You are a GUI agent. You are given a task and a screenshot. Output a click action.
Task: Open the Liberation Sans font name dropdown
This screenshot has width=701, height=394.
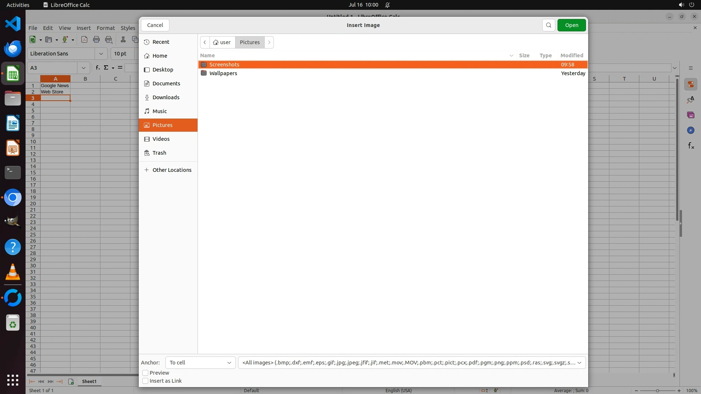(101, 54)
